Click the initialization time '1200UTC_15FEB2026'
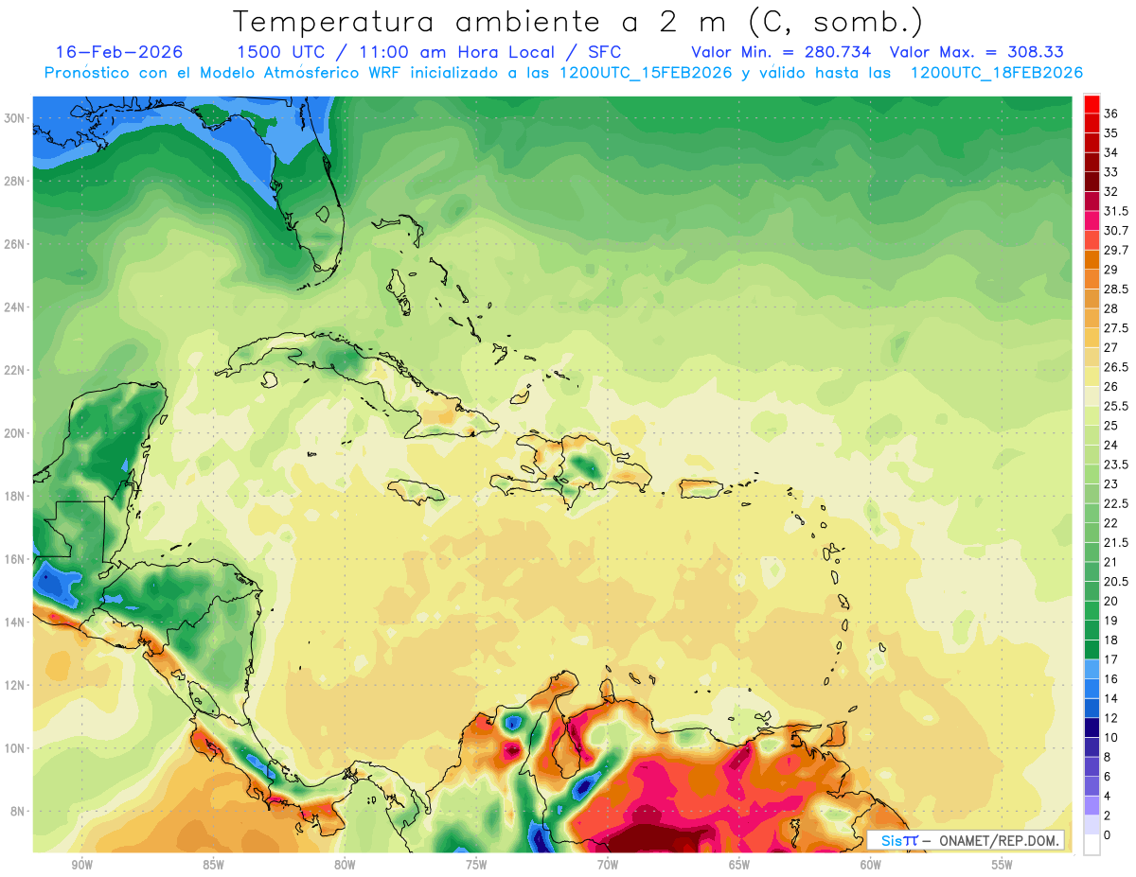 point(646,73)
